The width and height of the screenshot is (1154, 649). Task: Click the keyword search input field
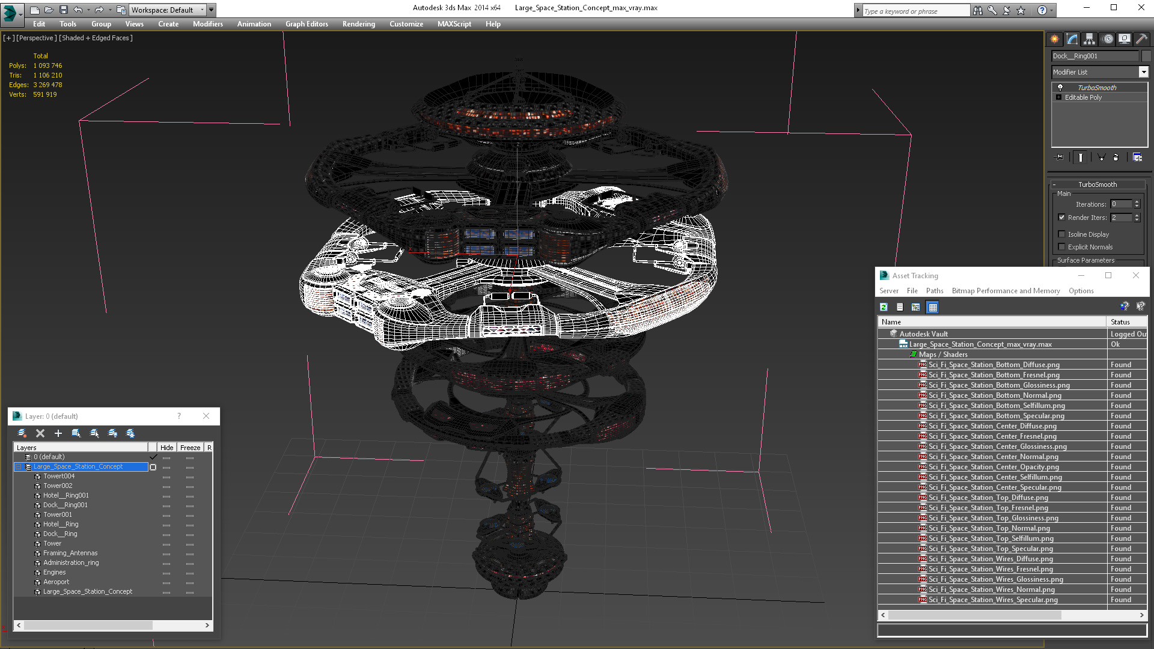[x=915, y=11]
